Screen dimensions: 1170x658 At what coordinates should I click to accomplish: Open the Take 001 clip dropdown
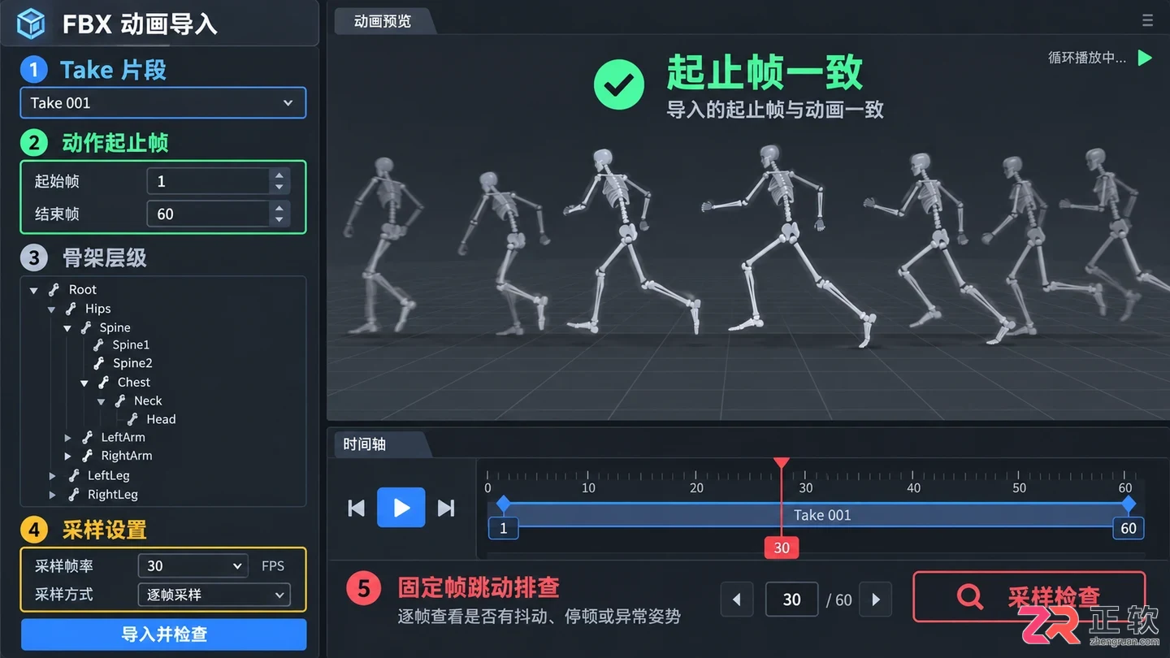coord(163,103)
